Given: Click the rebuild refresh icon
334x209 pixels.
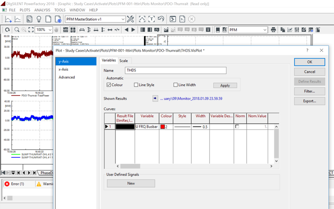Looking at the screenshot, I should point(7,30).
